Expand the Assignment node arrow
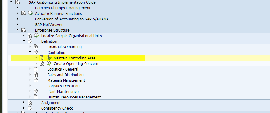 pos(24,102)
